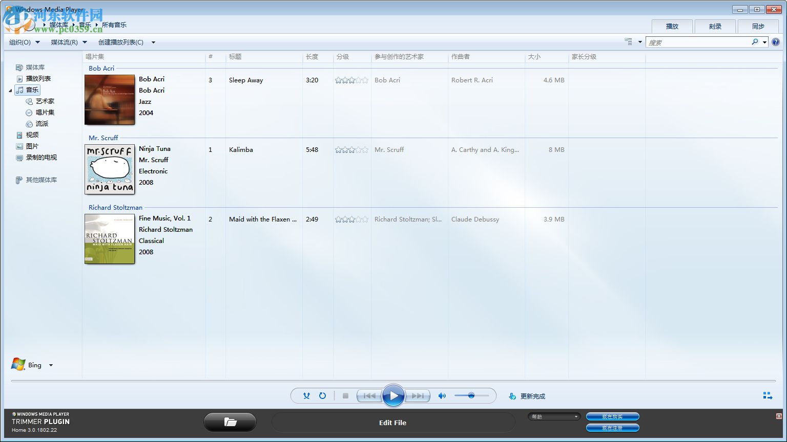This screenshot has height=442, width=787.
Task: Click the Richard Stoltzman album cover
Action: click(110, 239)
